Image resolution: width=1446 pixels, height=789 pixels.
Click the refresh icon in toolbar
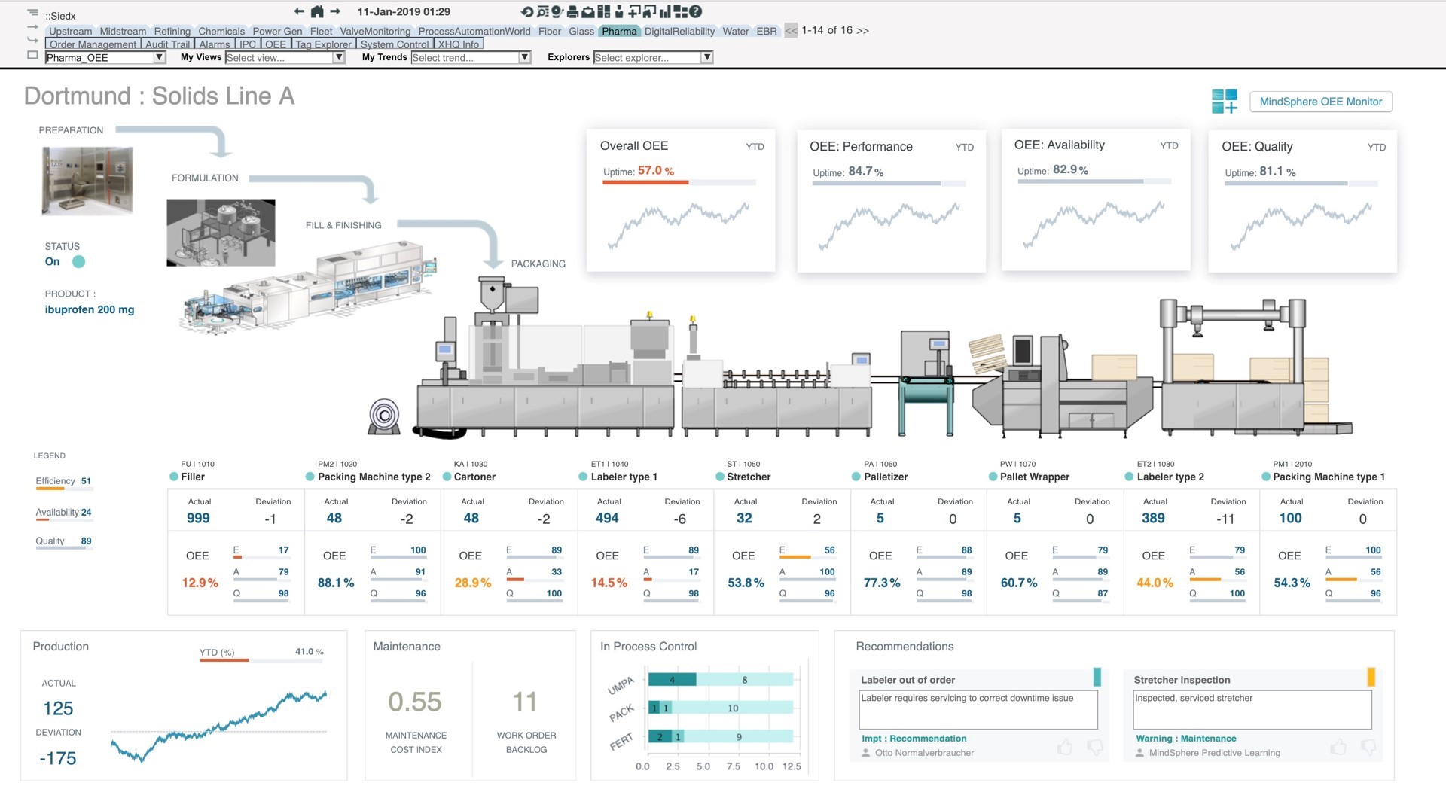click(x=526, y=11)
